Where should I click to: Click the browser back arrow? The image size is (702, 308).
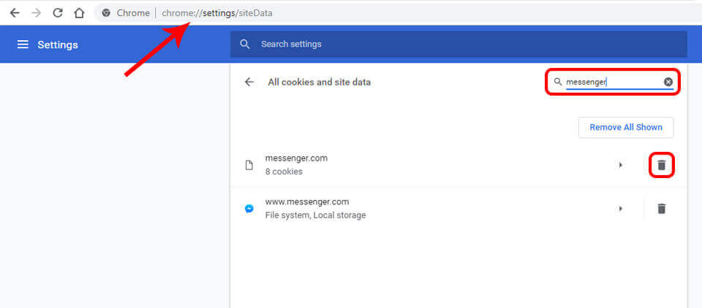[x=15, y=13]
